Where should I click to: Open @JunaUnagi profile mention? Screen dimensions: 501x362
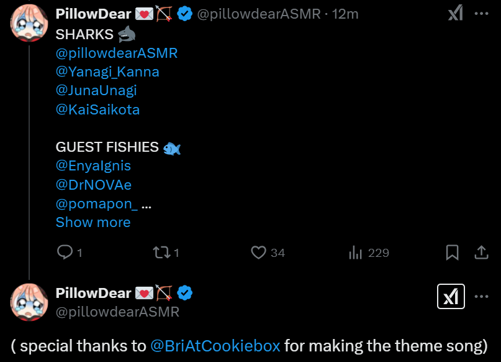[x=96, y=90]
